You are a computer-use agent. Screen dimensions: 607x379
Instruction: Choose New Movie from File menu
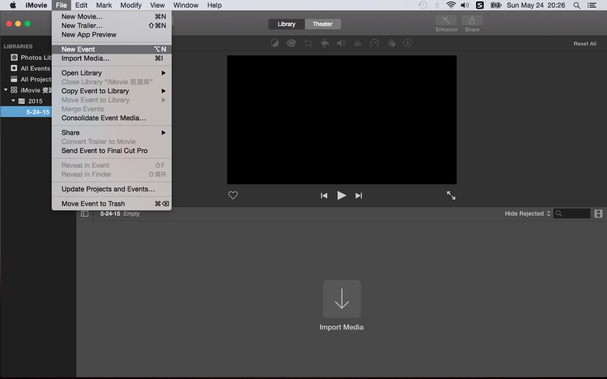(111, 17)
